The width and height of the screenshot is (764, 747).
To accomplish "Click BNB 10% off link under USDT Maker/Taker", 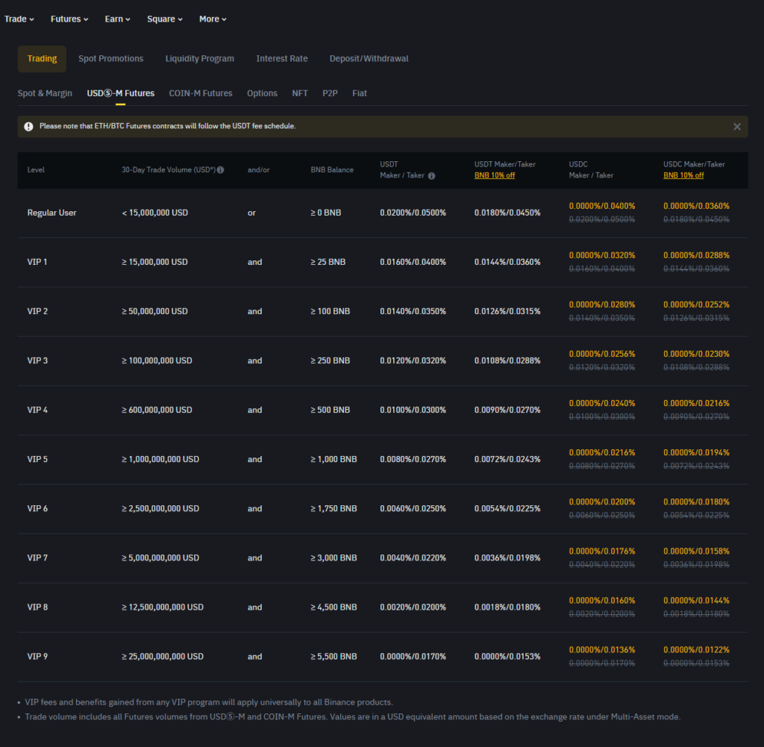I will [495, 175].
